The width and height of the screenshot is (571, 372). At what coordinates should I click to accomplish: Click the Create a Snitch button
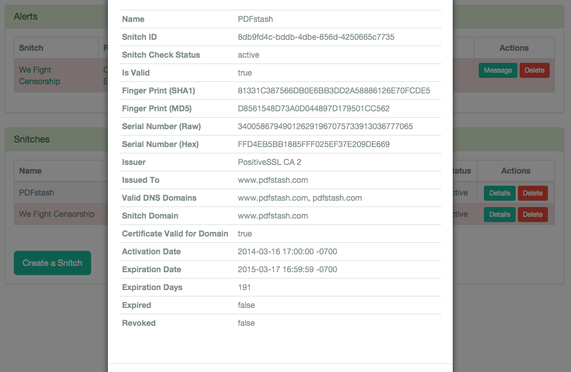coord(52,262)
